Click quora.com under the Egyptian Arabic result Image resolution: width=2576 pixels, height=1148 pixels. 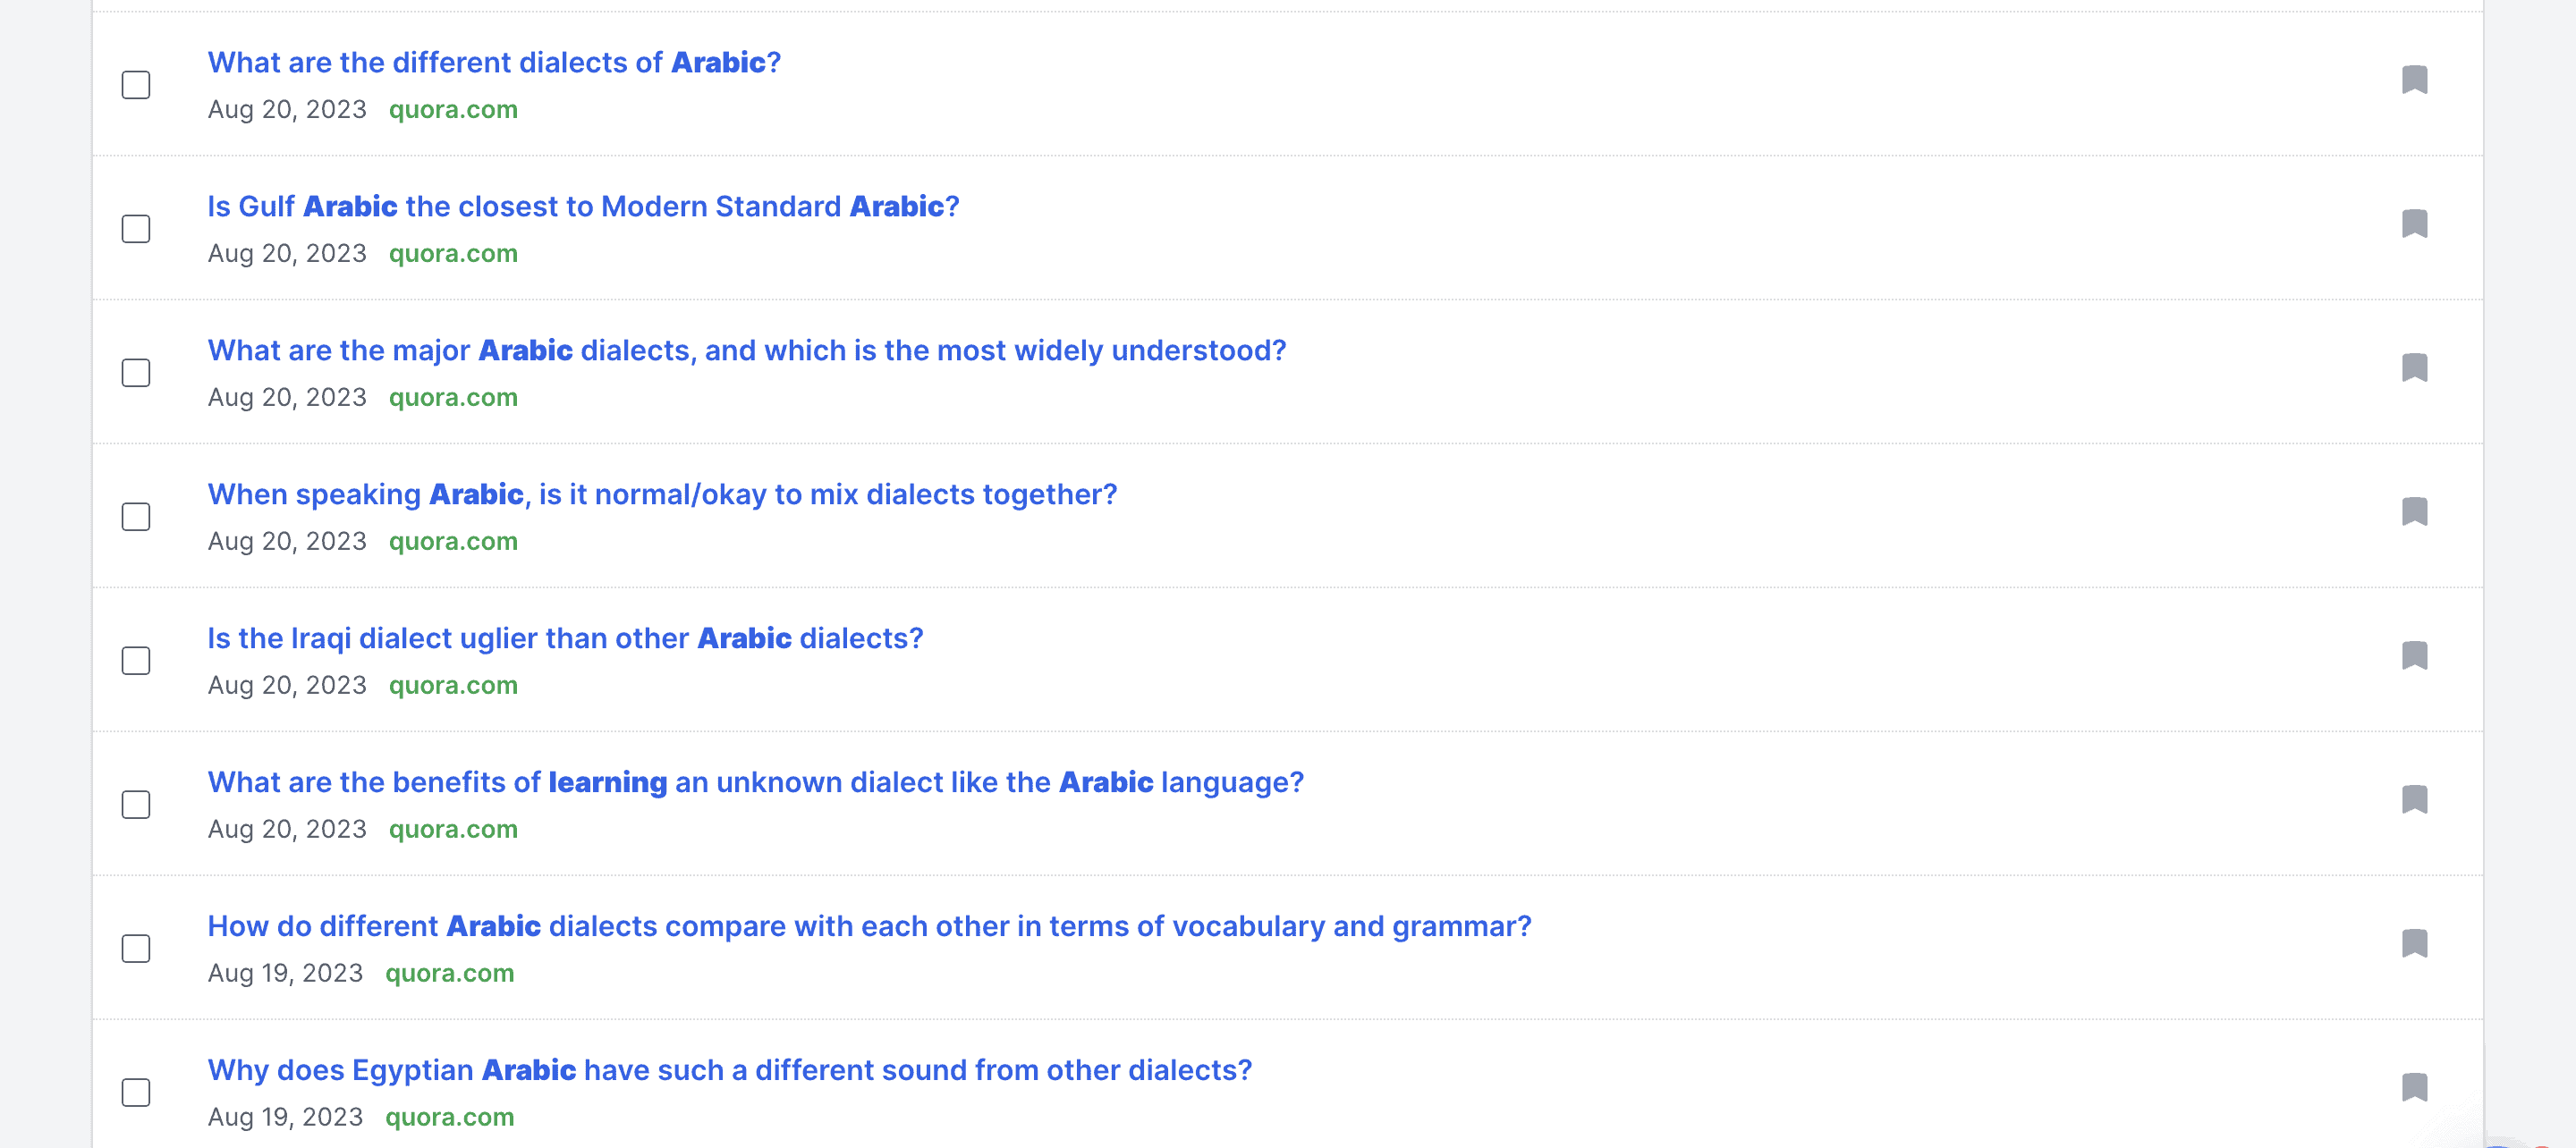pos(450,1117)
